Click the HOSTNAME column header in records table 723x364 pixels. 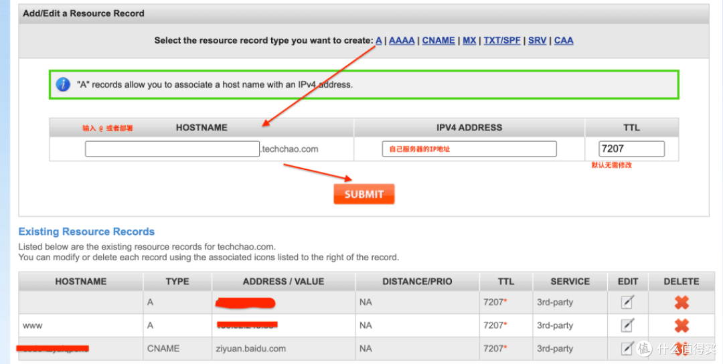(x=80, y=282)
